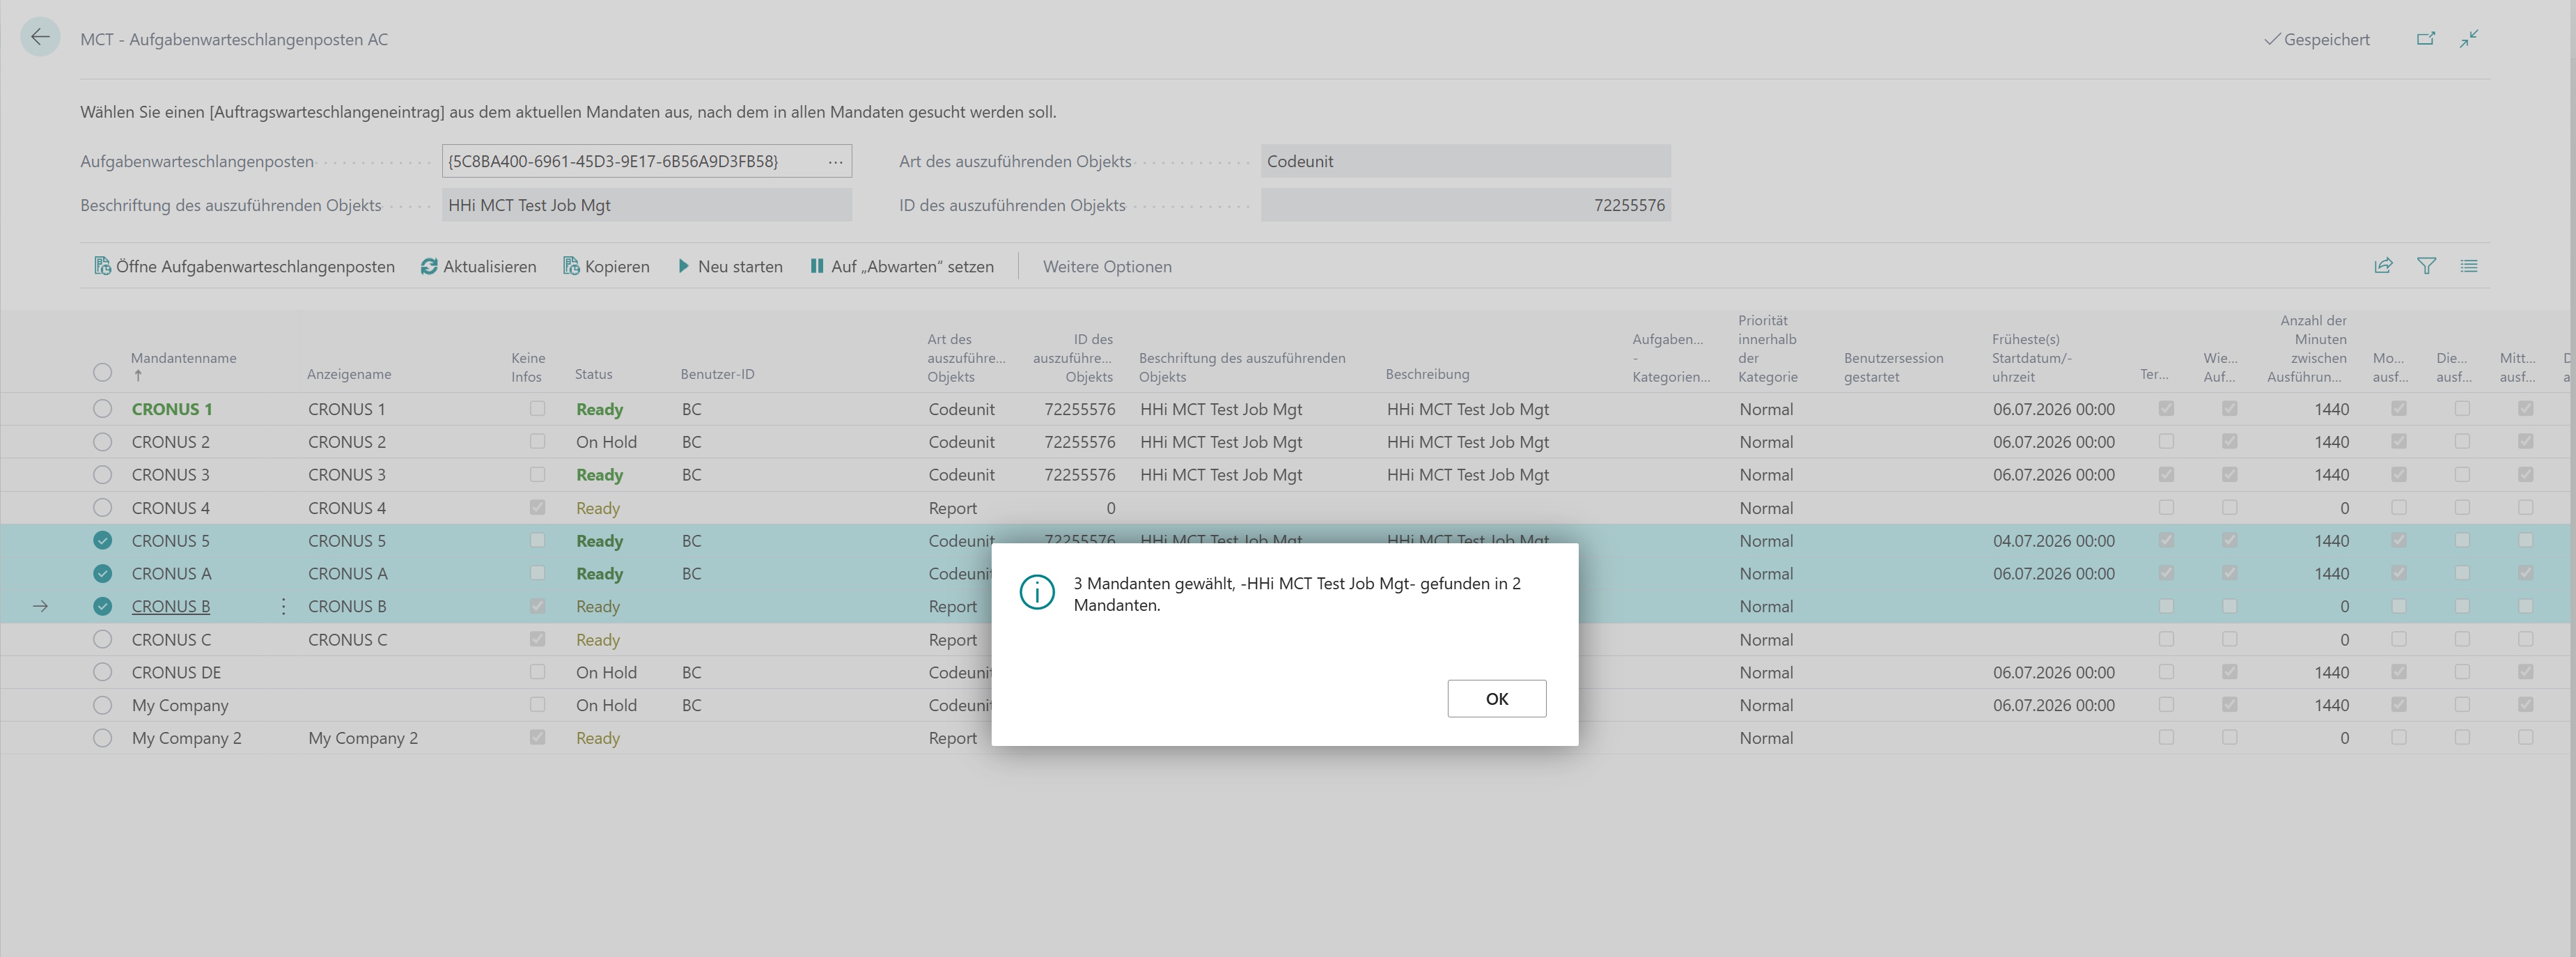This screenshot has height=957, width=2576.
Task: Click the Kopieren copy action
Action: coord(606,266)
